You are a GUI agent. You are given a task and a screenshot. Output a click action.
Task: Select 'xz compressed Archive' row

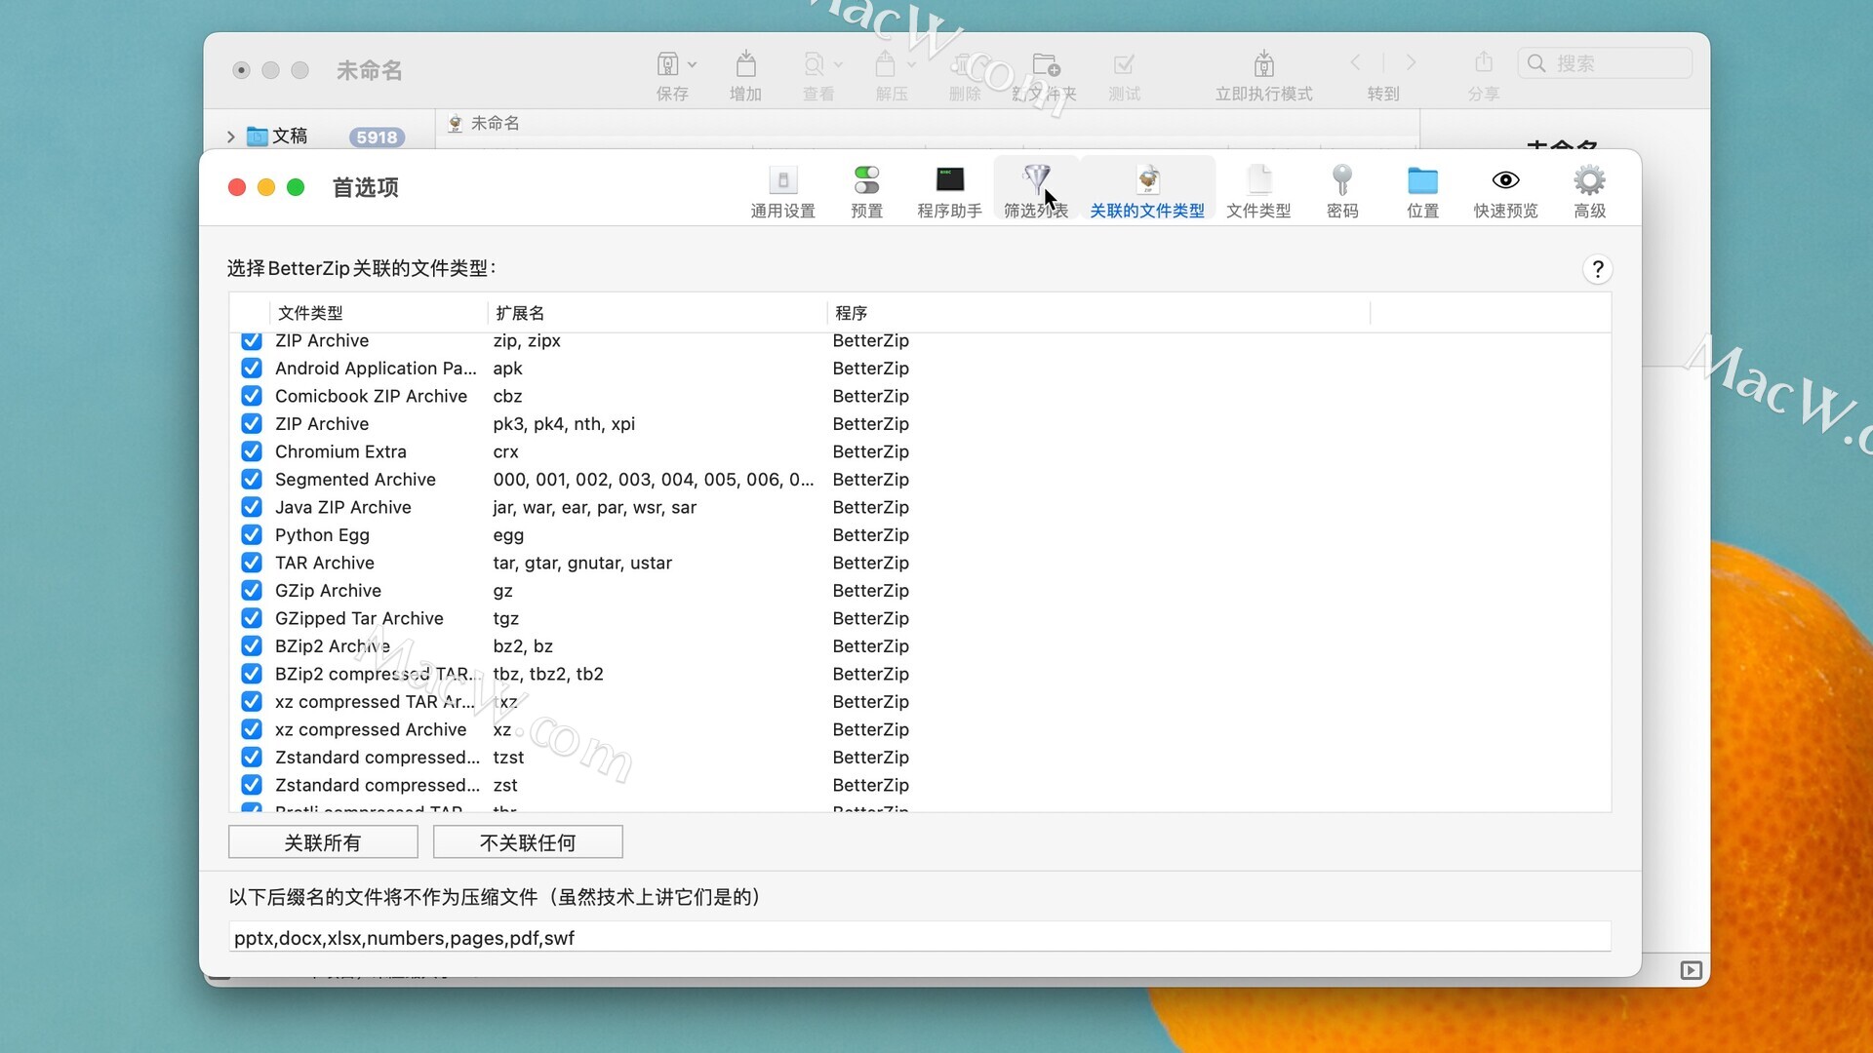[x=920, y=729]
